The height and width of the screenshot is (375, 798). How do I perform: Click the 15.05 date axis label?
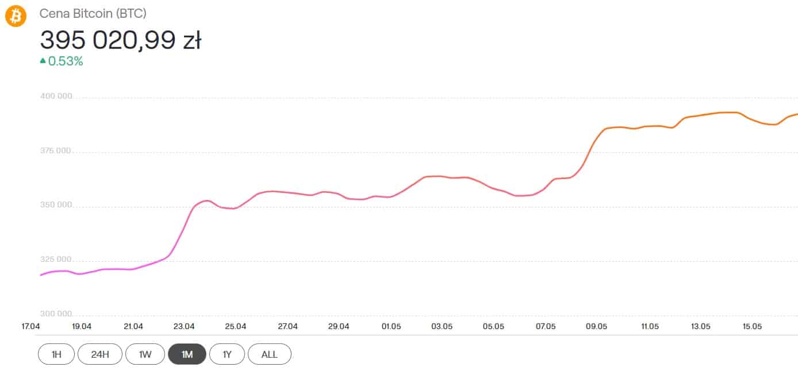(x=752, y=326)
